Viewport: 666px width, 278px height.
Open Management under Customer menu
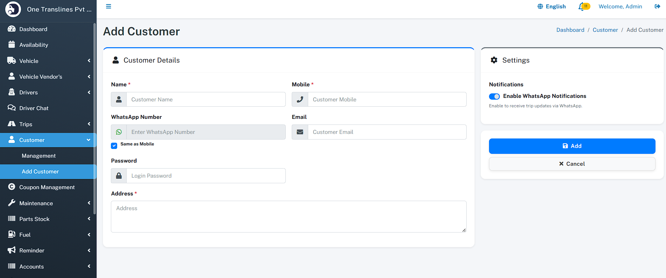38,156
